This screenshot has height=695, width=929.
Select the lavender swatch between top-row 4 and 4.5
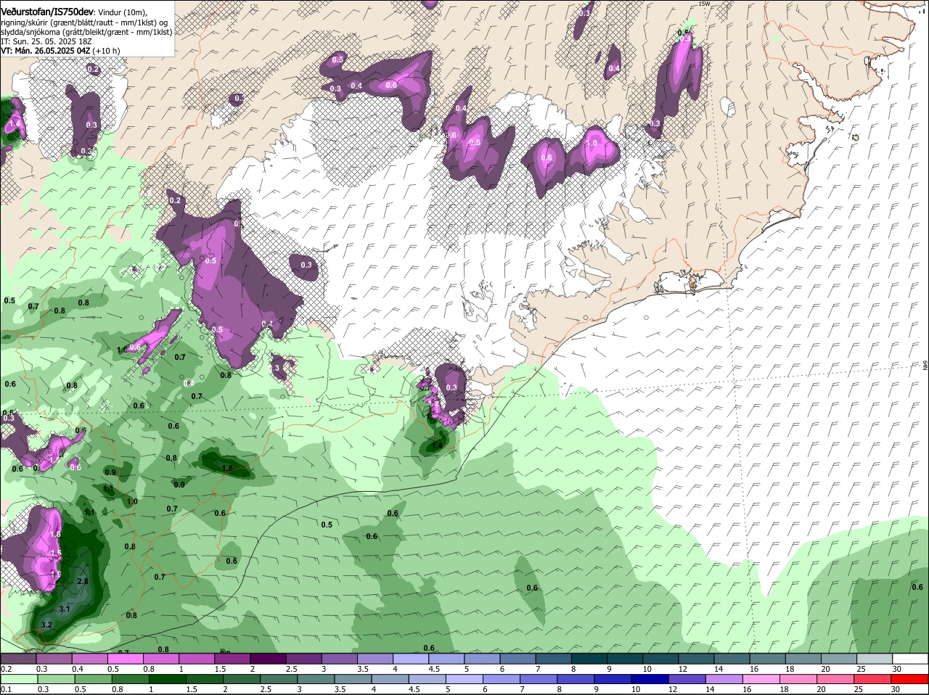pos(411,659)
